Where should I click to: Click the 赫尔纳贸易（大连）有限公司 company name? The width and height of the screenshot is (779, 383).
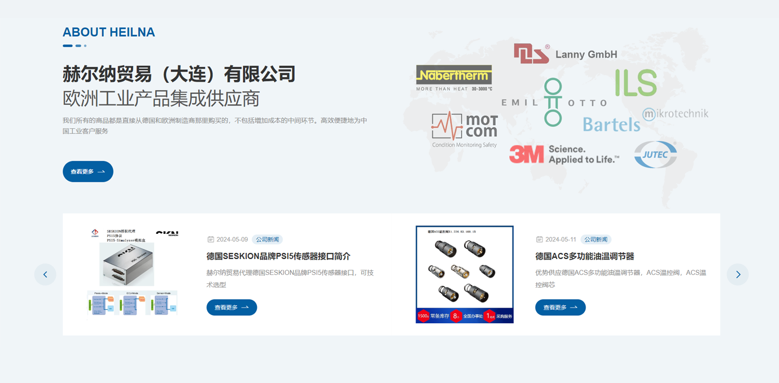pyautogui.click(x=180, y=74)
